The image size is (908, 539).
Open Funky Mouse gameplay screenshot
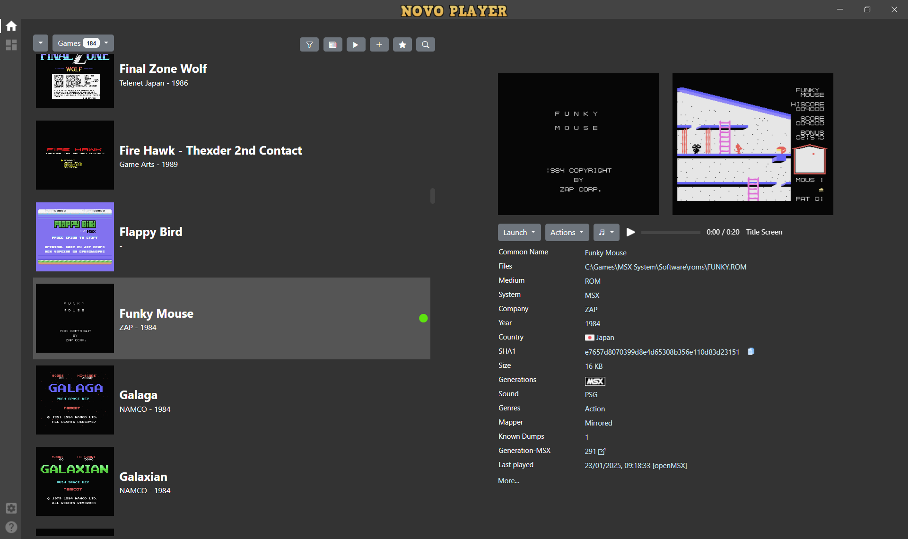point(752,144)
